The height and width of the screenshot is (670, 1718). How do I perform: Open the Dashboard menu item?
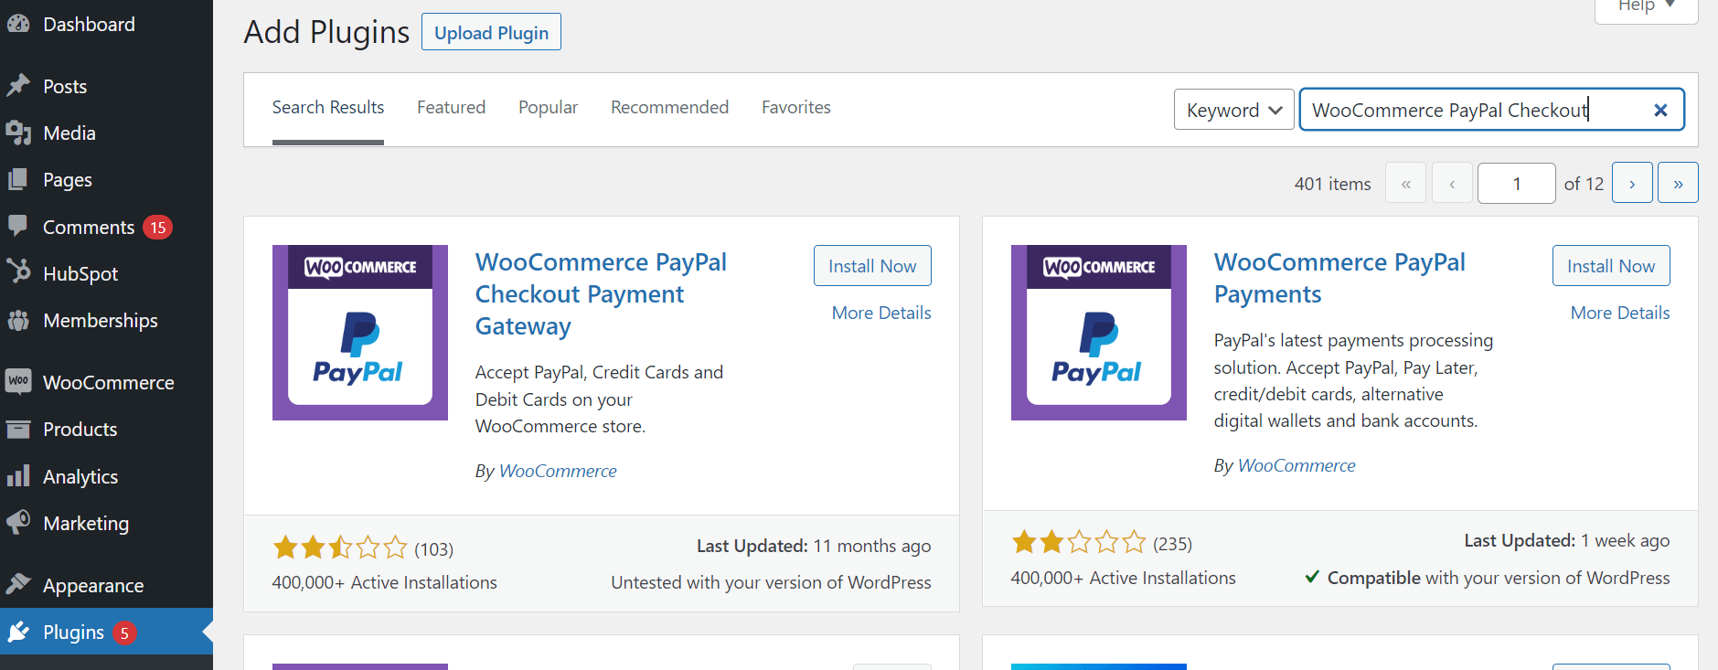(106, 25)
